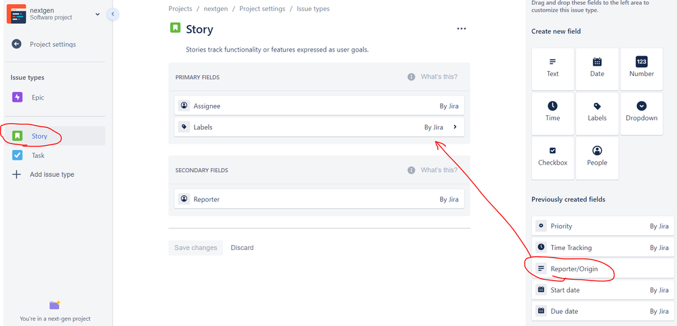The height and width of the screenshot is (326, 677).
Task: Click the Discard button
Action: tap(242, 248)
